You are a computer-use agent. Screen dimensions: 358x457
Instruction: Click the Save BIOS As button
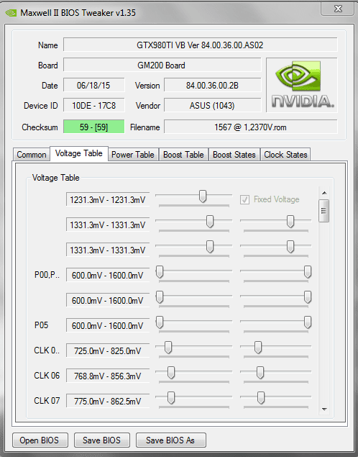coord(170,440)
